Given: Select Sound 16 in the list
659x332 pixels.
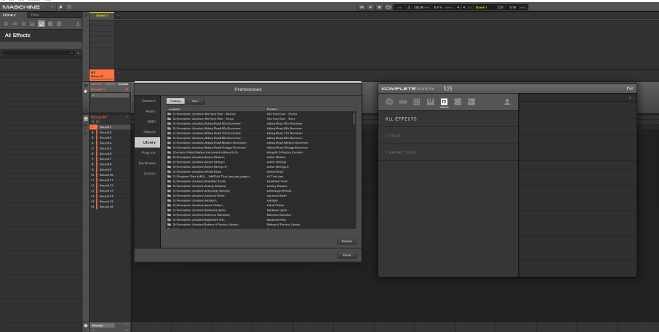Looking at the screenshot, I should click(110, 207).
